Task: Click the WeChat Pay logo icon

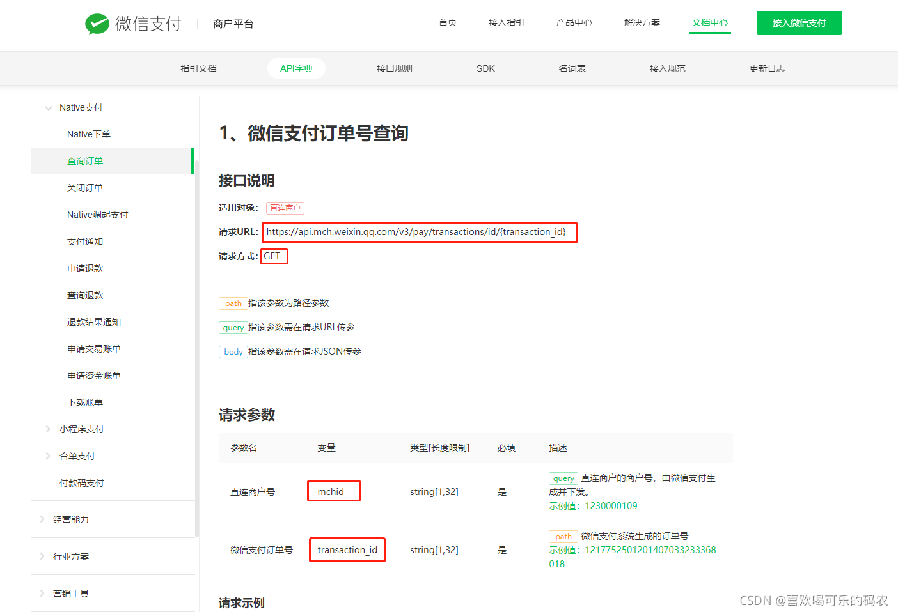Action: point(97,23)
